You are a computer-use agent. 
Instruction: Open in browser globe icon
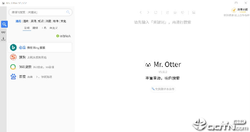[x=183, y=12]
